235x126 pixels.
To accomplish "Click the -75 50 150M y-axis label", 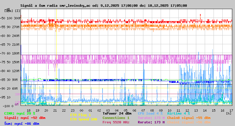I will coord(10,62).
